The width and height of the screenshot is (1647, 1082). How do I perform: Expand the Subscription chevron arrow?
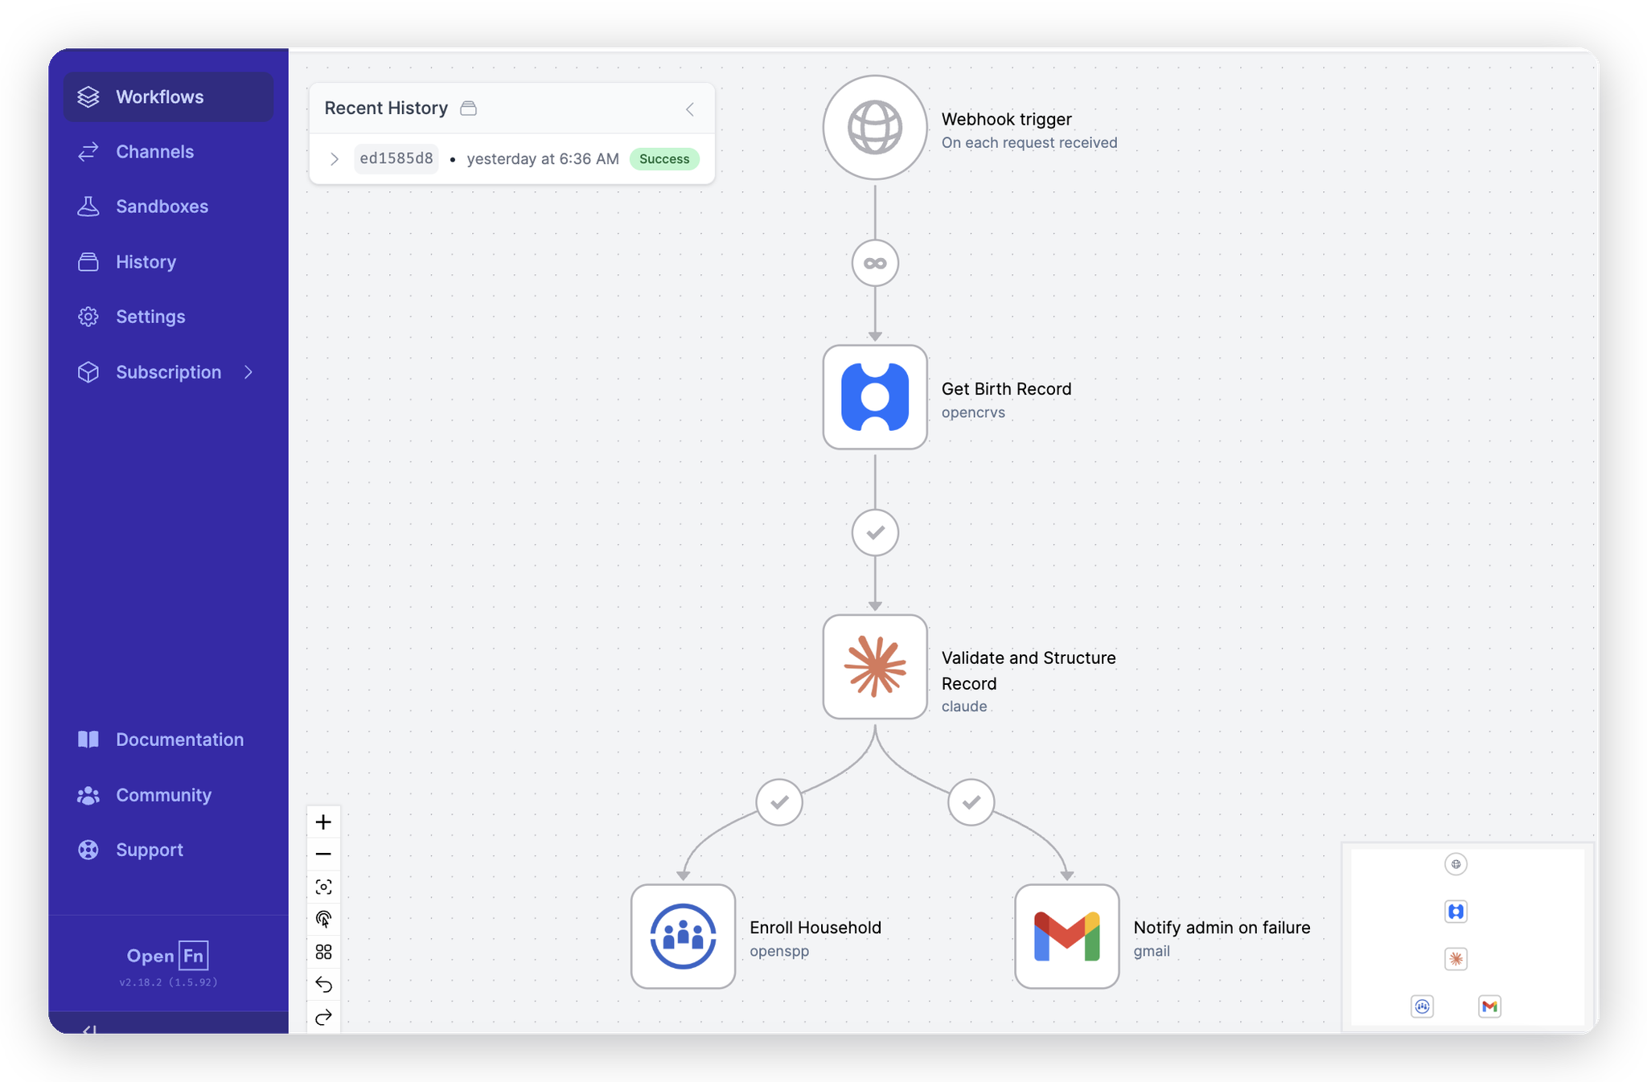pyautogui.click(x=248, y=372)
